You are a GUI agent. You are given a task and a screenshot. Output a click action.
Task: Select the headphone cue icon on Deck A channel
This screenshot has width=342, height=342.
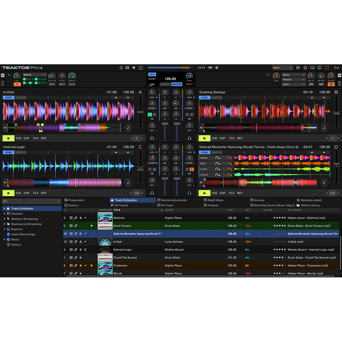(152, 138)
